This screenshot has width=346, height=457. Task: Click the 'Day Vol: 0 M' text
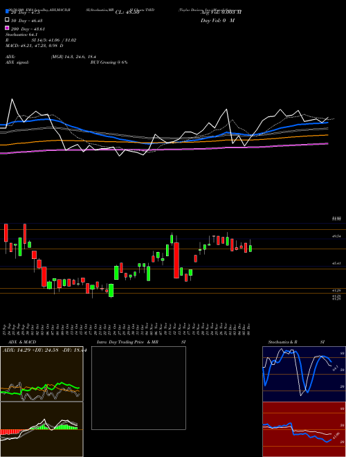pos(217,20)
